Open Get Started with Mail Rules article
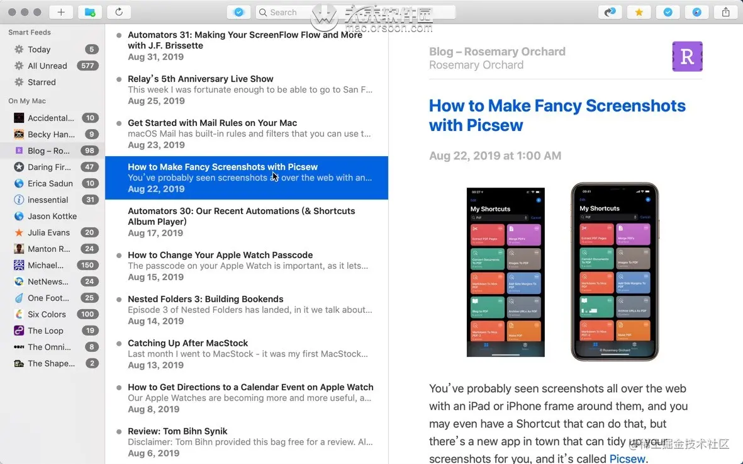This screenshot has height=464, width=743. pyautogui.click(x=247, y=133)
